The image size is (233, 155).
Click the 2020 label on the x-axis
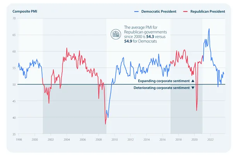194,140
